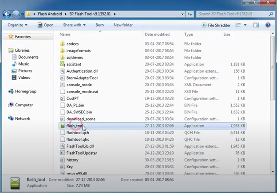This screenshot has height=193, width=277.
Task: Click Flash Android in the address path
Action: pyautogui.click(x=50, y=14)
